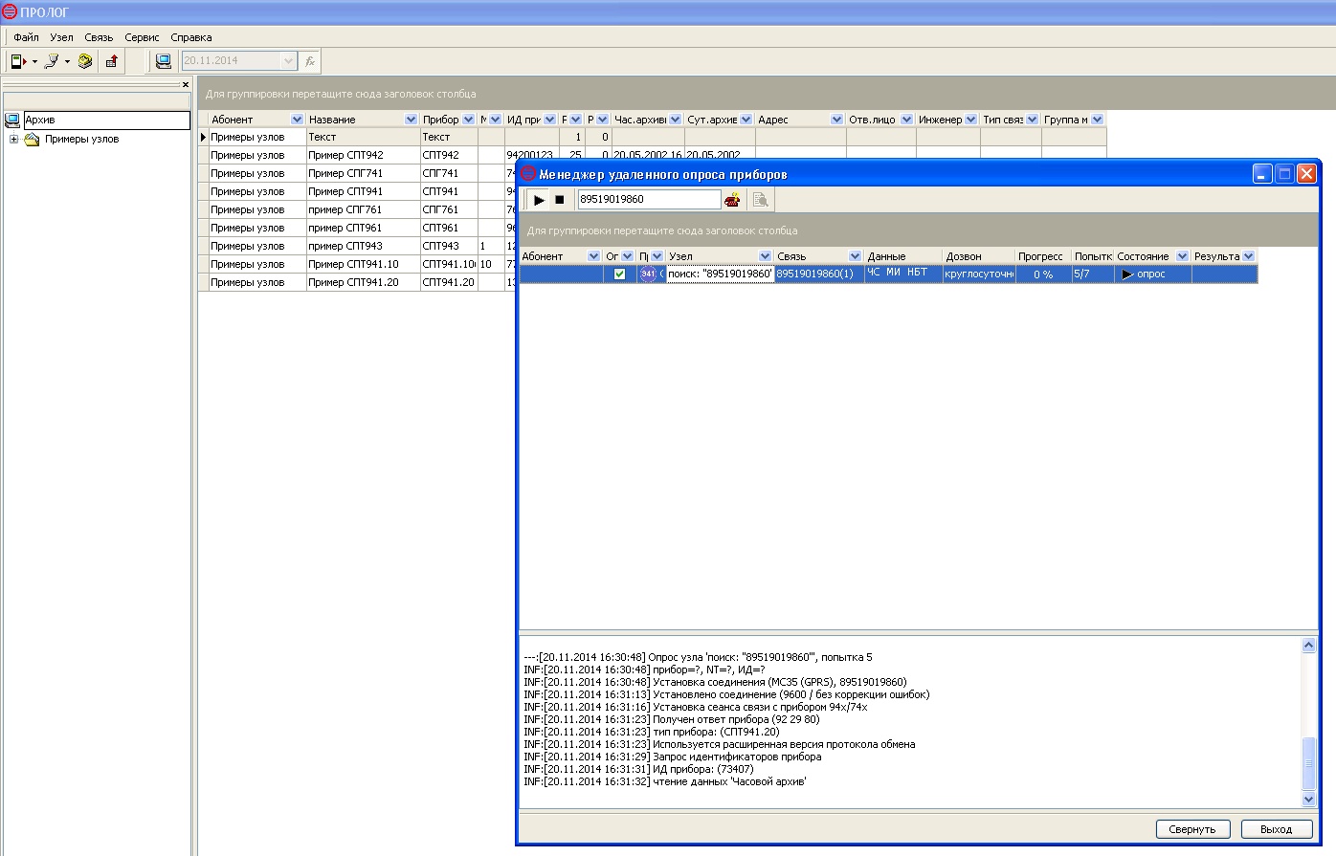The width and height of the screenshot is (1336, 856).
Task: Select the Пример СПТ941.10 name cell
Action: coord(363,264)
